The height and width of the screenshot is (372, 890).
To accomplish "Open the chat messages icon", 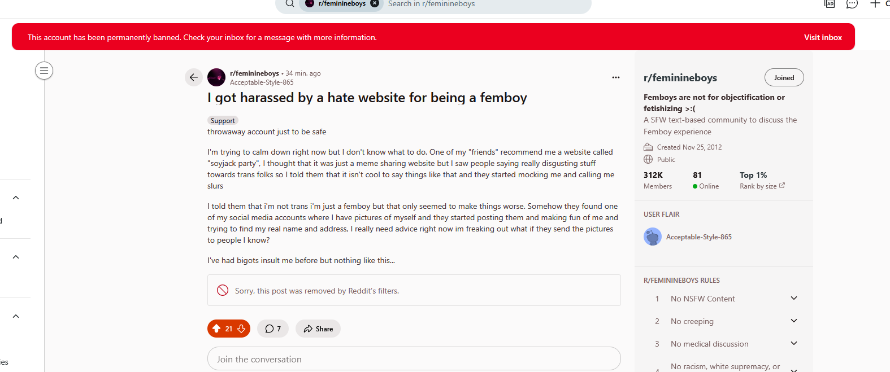I will tap(852, 4).
